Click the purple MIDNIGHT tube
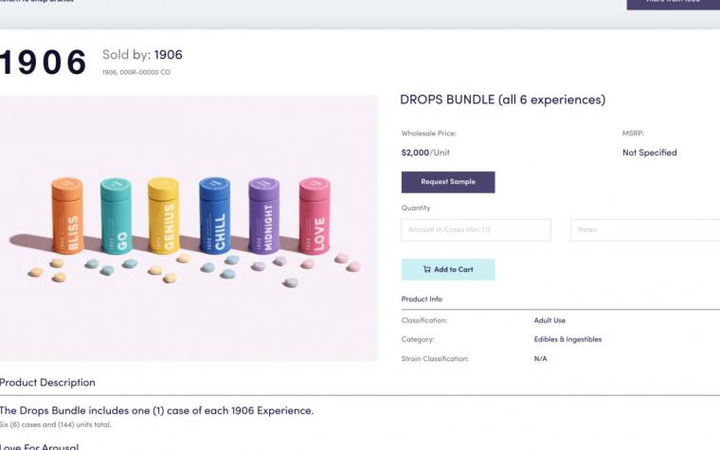This screenshot has width=720, height=450. (264, 216)
